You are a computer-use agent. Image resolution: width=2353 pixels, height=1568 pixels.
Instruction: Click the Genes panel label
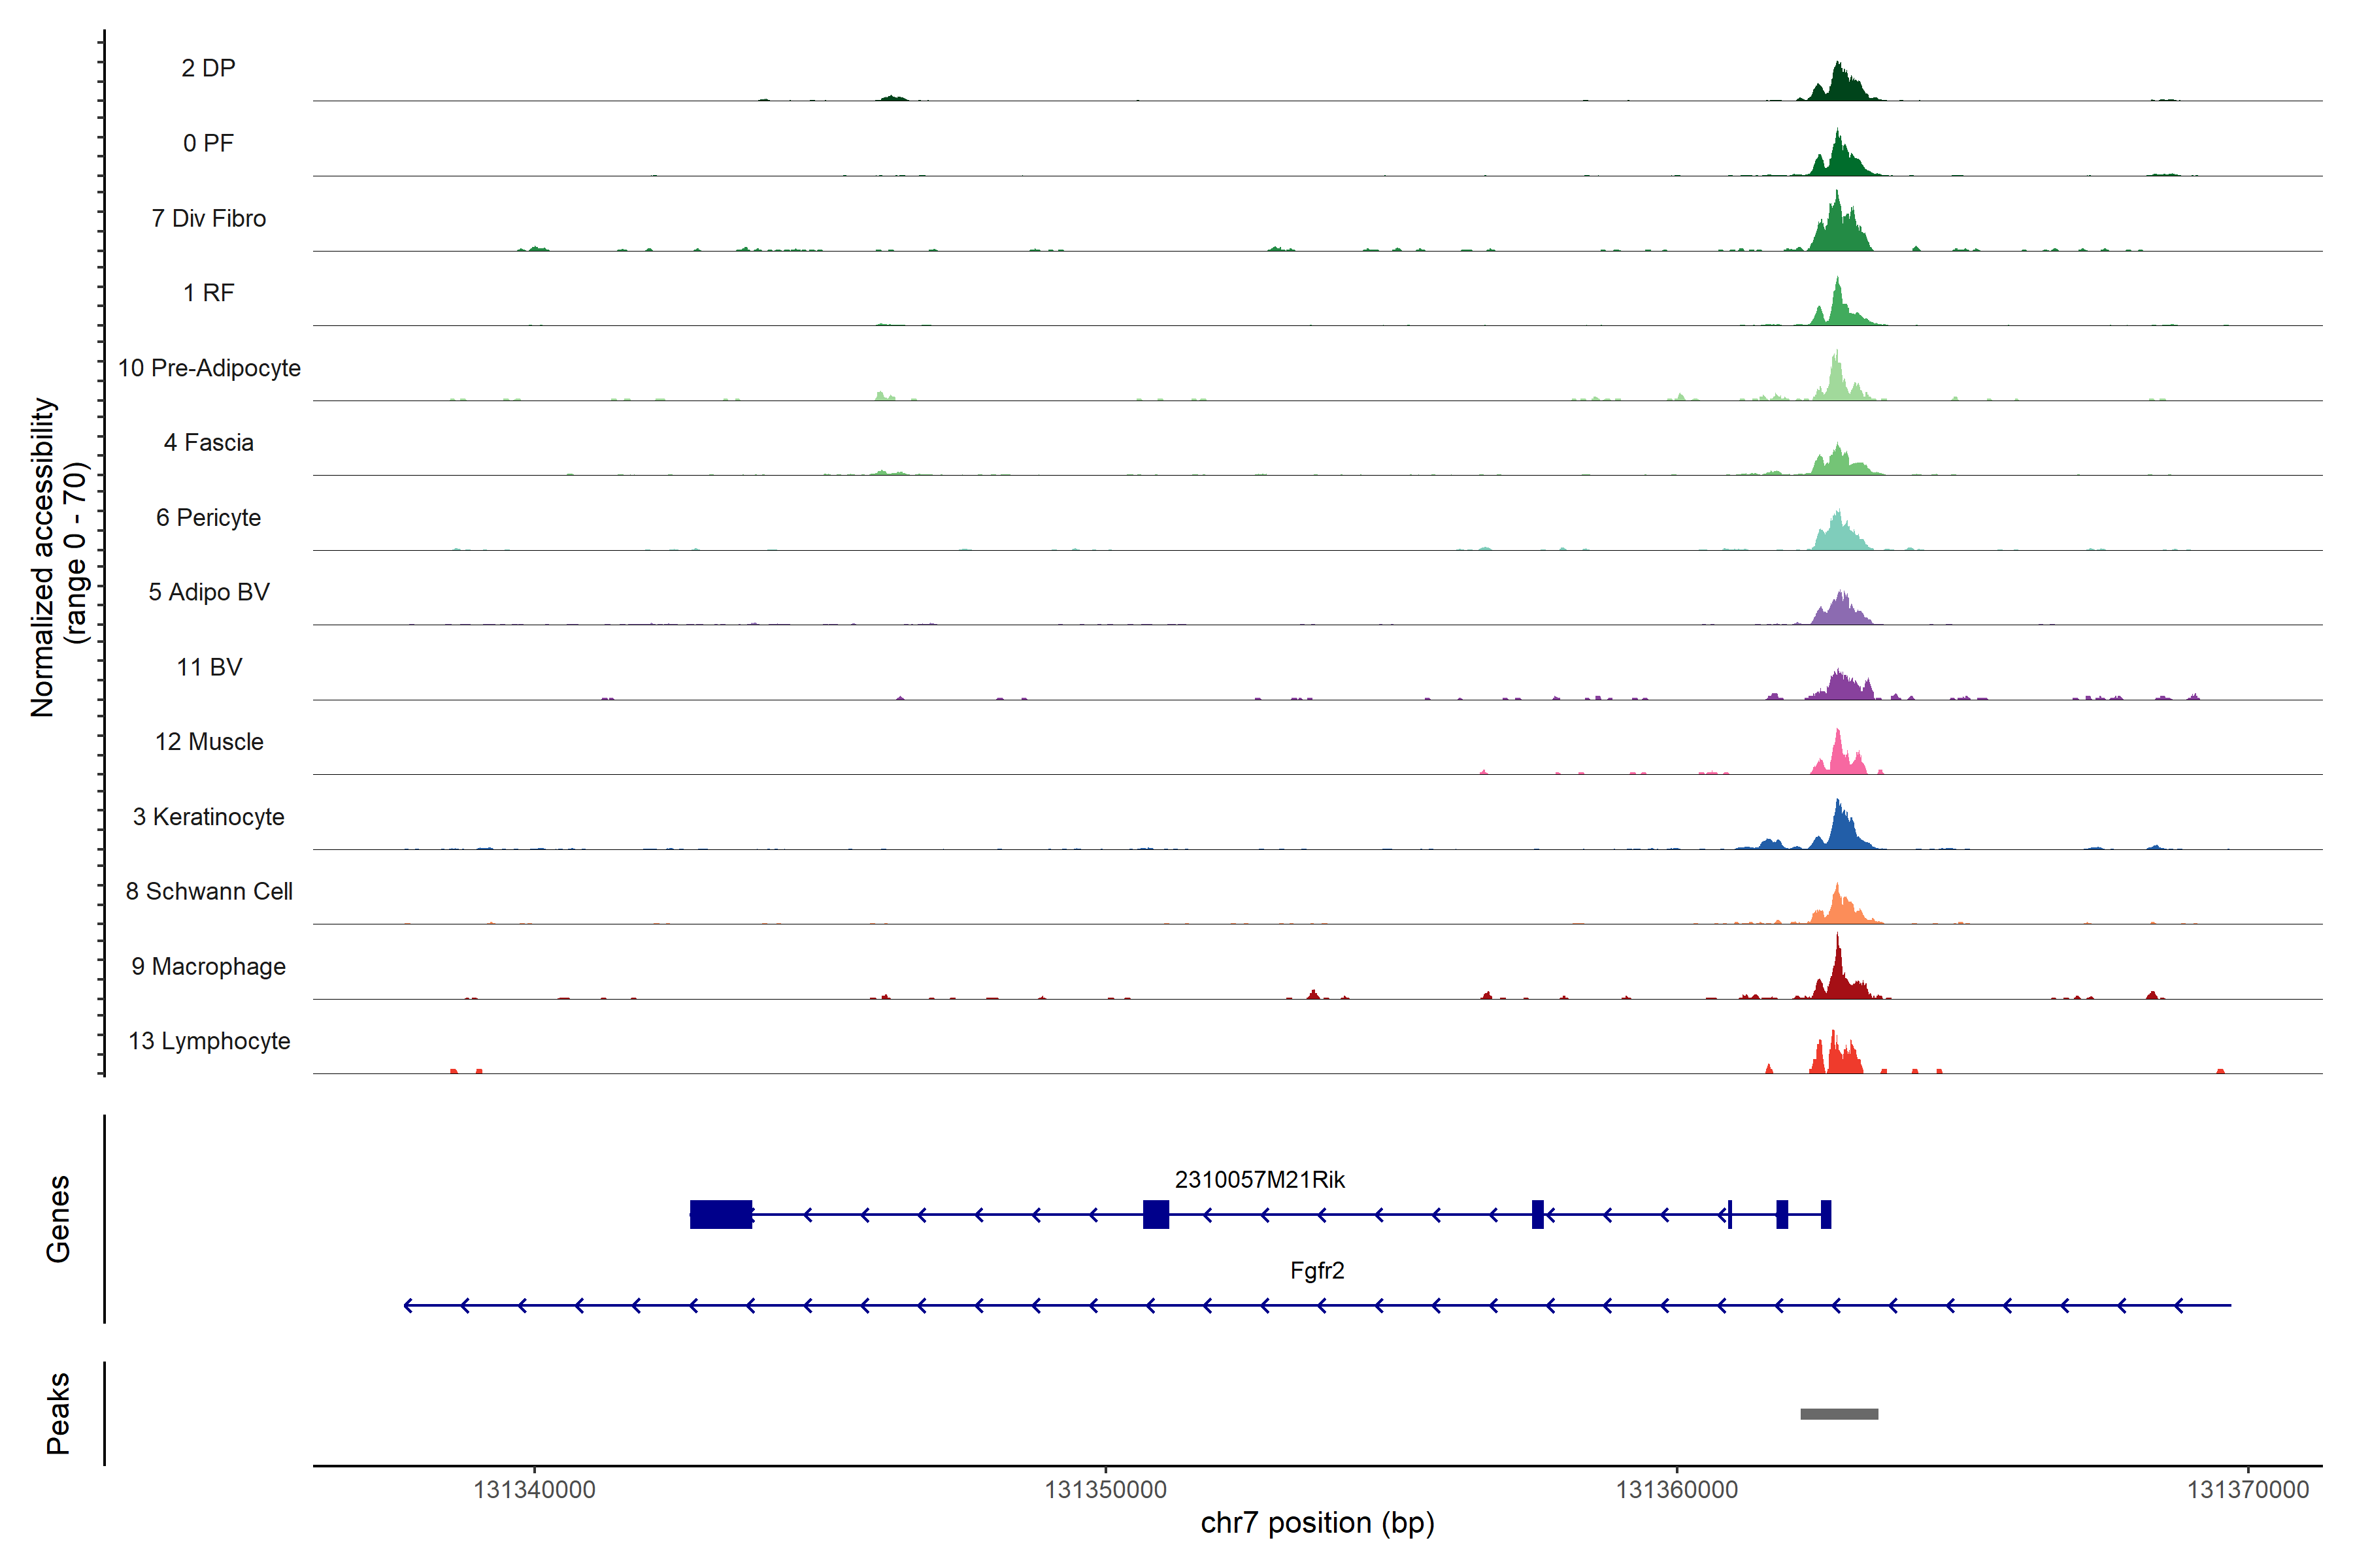point(58,1218)
